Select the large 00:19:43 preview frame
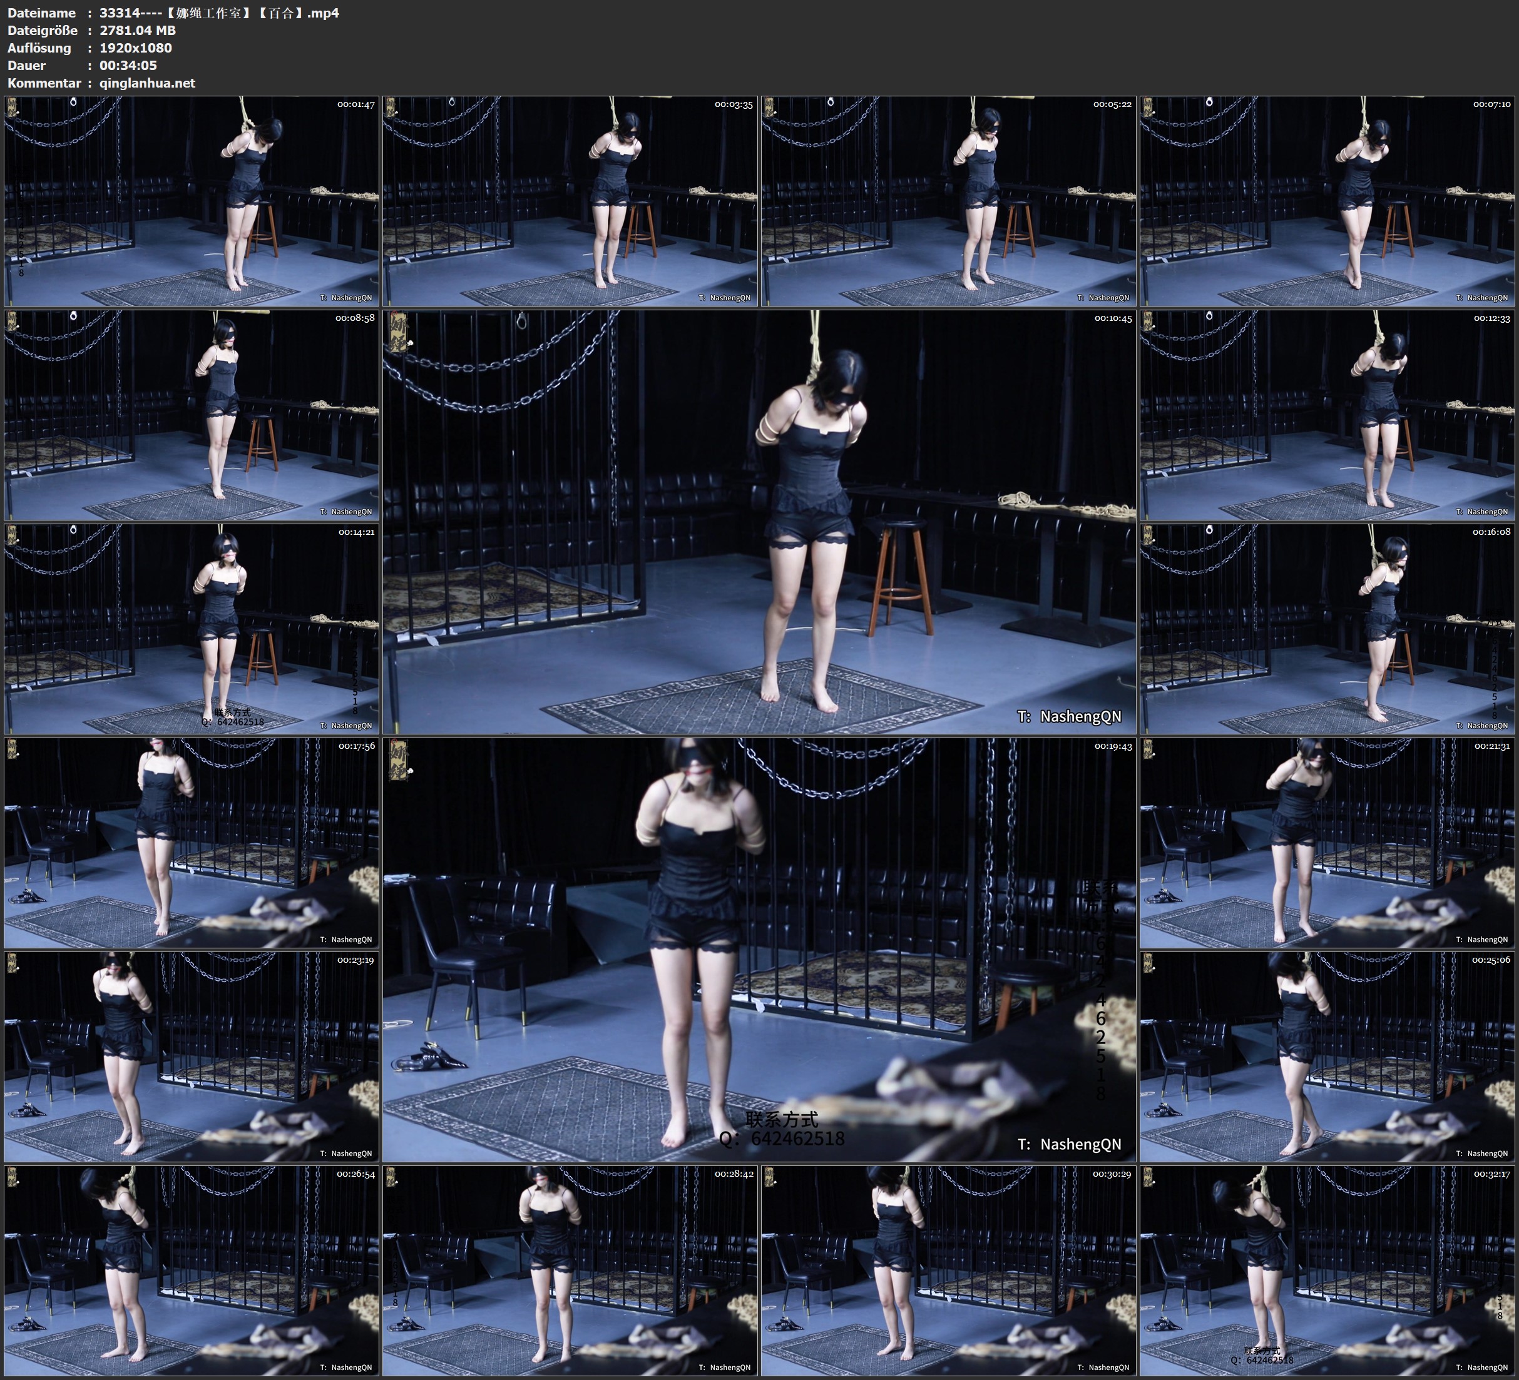1519x1380 pixels. pyautogui.click(x=760, y=950)
